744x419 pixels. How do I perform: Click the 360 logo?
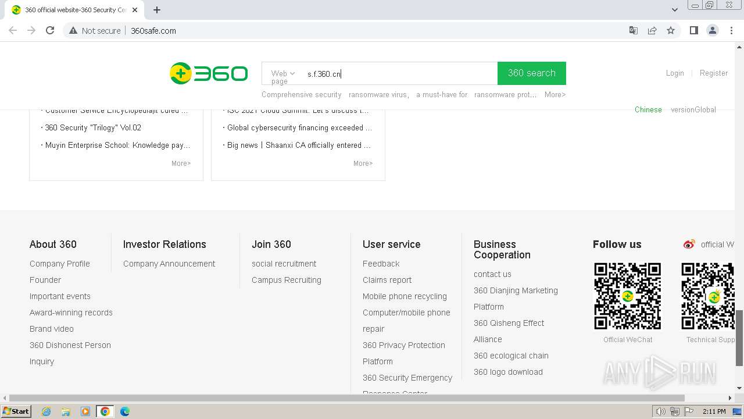[209, 73]
